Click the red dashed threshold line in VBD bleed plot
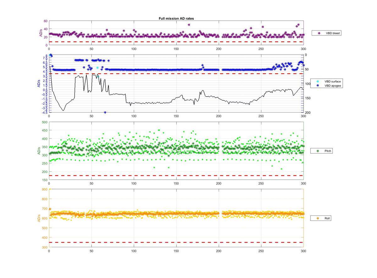This screenshot has width=377, height=278. [176, 42]
